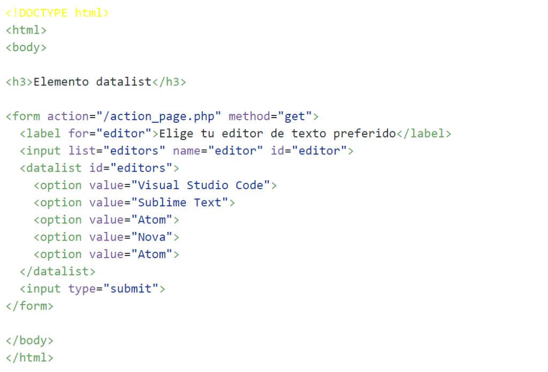The width and height of the screenshot is (548, 372).
Task: Click the opening body tag
Action: point(25,47)
